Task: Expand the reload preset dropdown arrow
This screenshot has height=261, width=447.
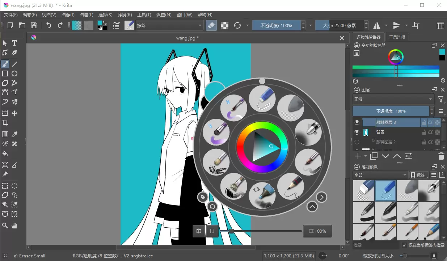Action: 248,25
